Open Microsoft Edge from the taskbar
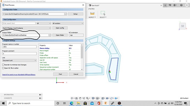The width and height of the screenshot is (190, 106). click(72, 103)
